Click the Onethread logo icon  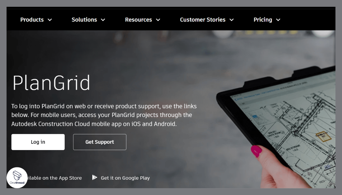click(x=17, y=177)
